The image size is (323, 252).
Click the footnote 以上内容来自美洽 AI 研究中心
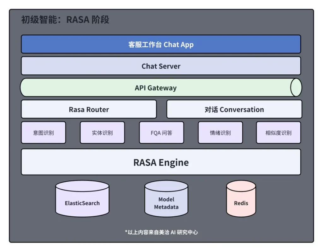pos(161,232)
